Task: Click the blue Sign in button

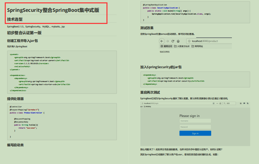Action: pos(195,133)
